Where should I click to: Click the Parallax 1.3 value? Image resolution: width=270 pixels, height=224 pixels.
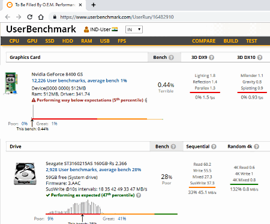coord(205,88)
